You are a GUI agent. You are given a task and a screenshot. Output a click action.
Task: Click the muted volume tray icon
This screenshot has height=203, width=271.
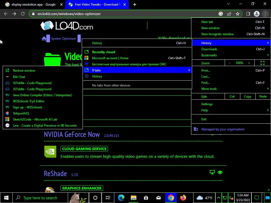pos(231,198)
